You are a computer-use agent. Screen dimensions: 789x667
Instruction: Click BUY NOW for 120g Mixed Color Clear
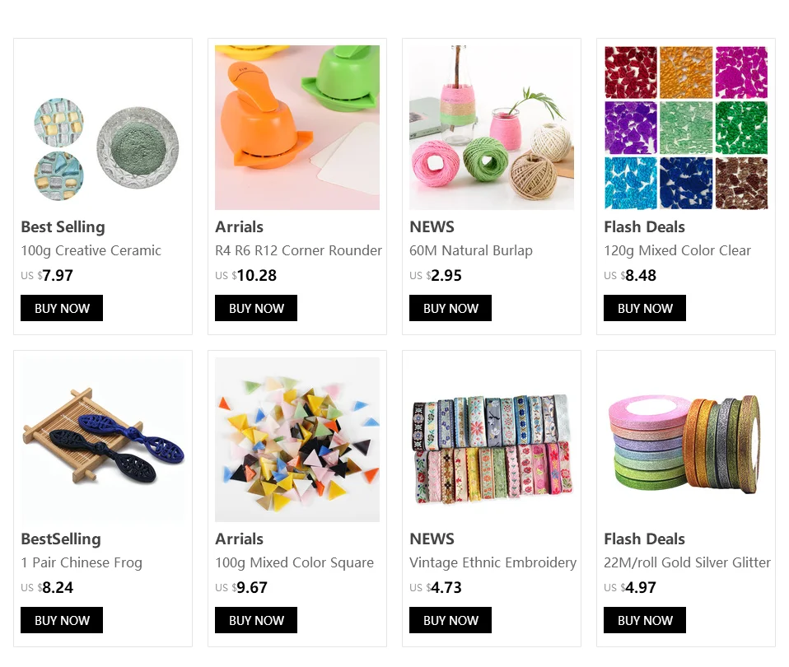[645, 308]
